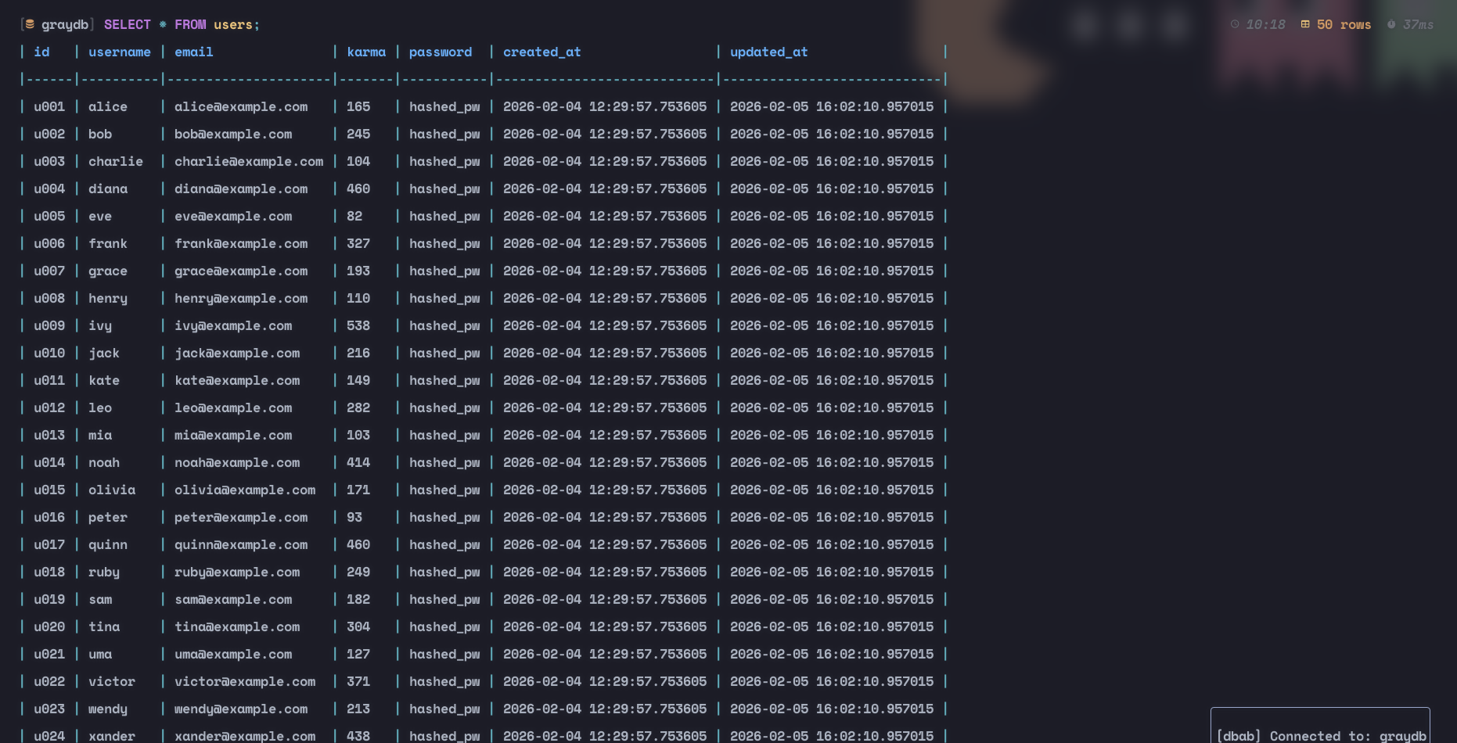Viewport: 1457px width, 743px height.
Task: Select karma value 538 in ivy's row
Action: coord(358,325)
